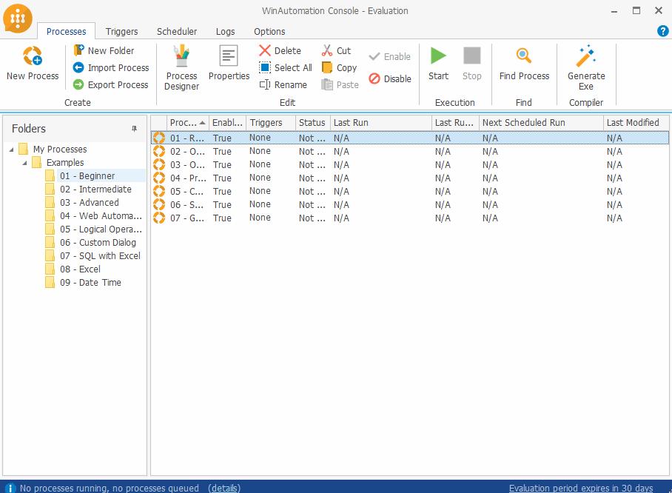Open the Triggers tab
Viewport: 672px width, 493px height.
pyautogui.click(x=121, y=31)
